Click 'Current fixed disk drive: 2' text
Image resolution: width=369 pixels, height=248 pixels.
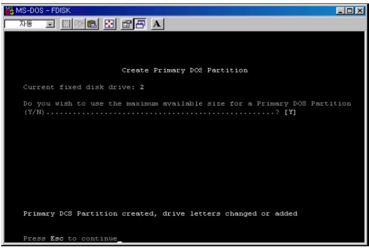(84, 87)
